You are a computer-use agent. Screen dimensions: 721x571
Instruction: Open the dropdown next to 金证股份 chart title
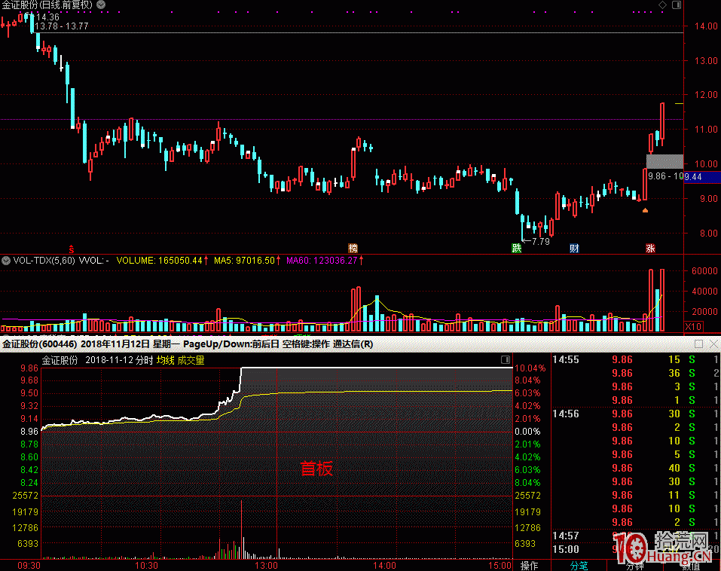point(101,5)
